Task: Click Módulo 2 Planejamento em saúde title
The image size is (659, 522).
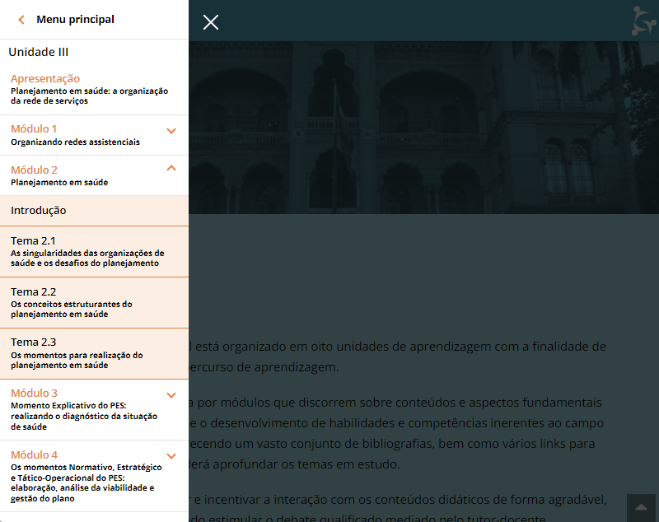Action: pos(59,175)
